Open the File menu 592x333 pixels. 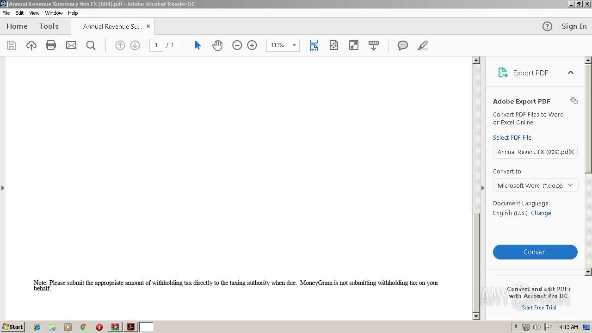(x=6, y=13)
